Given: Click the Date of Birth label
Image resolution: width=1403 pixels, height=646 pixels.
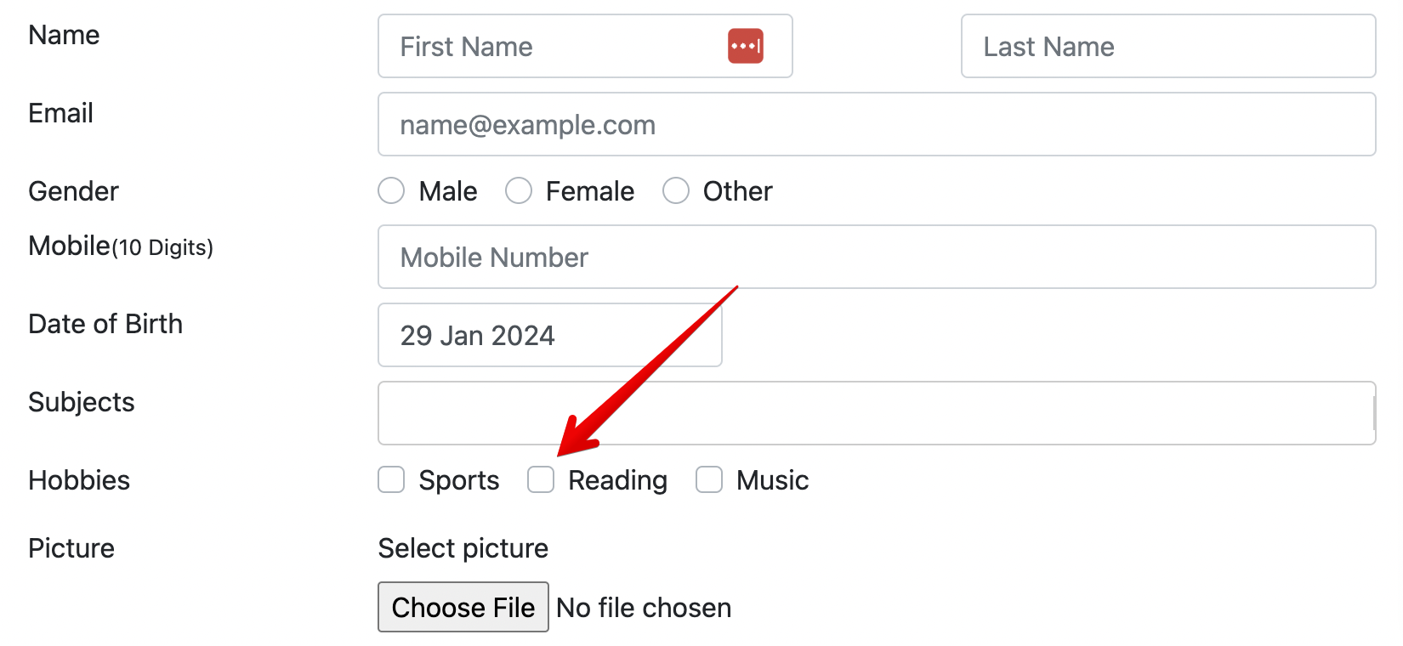Looking at the screenshot, I should (x=105, y=324).
